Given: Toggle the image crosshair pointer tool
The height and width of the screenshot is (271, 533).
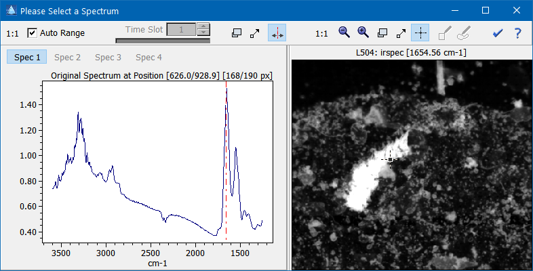Looking at the screenshot, I should 420,33.
